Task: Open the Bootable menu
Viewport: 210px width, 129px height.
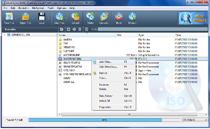Action: (x=23, y=8)
